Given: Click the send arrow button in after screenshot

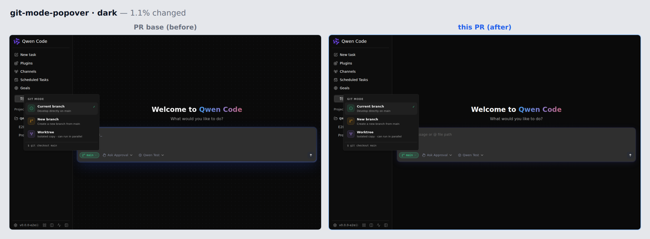Looking at the screenshot, I should pyautogui.click(x=630, y=155).
